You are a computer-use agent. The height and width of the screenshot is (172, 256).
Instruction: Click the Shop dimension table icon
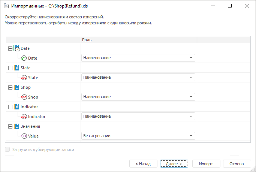click(x=16, y=87)
